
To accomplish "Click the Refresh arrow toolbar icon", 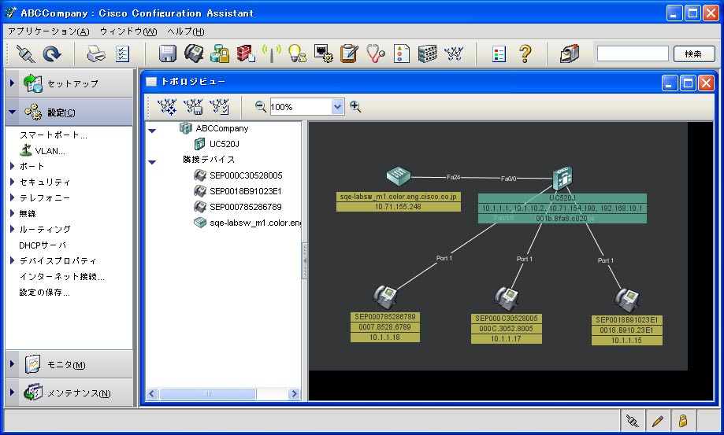I will point(52,54).
